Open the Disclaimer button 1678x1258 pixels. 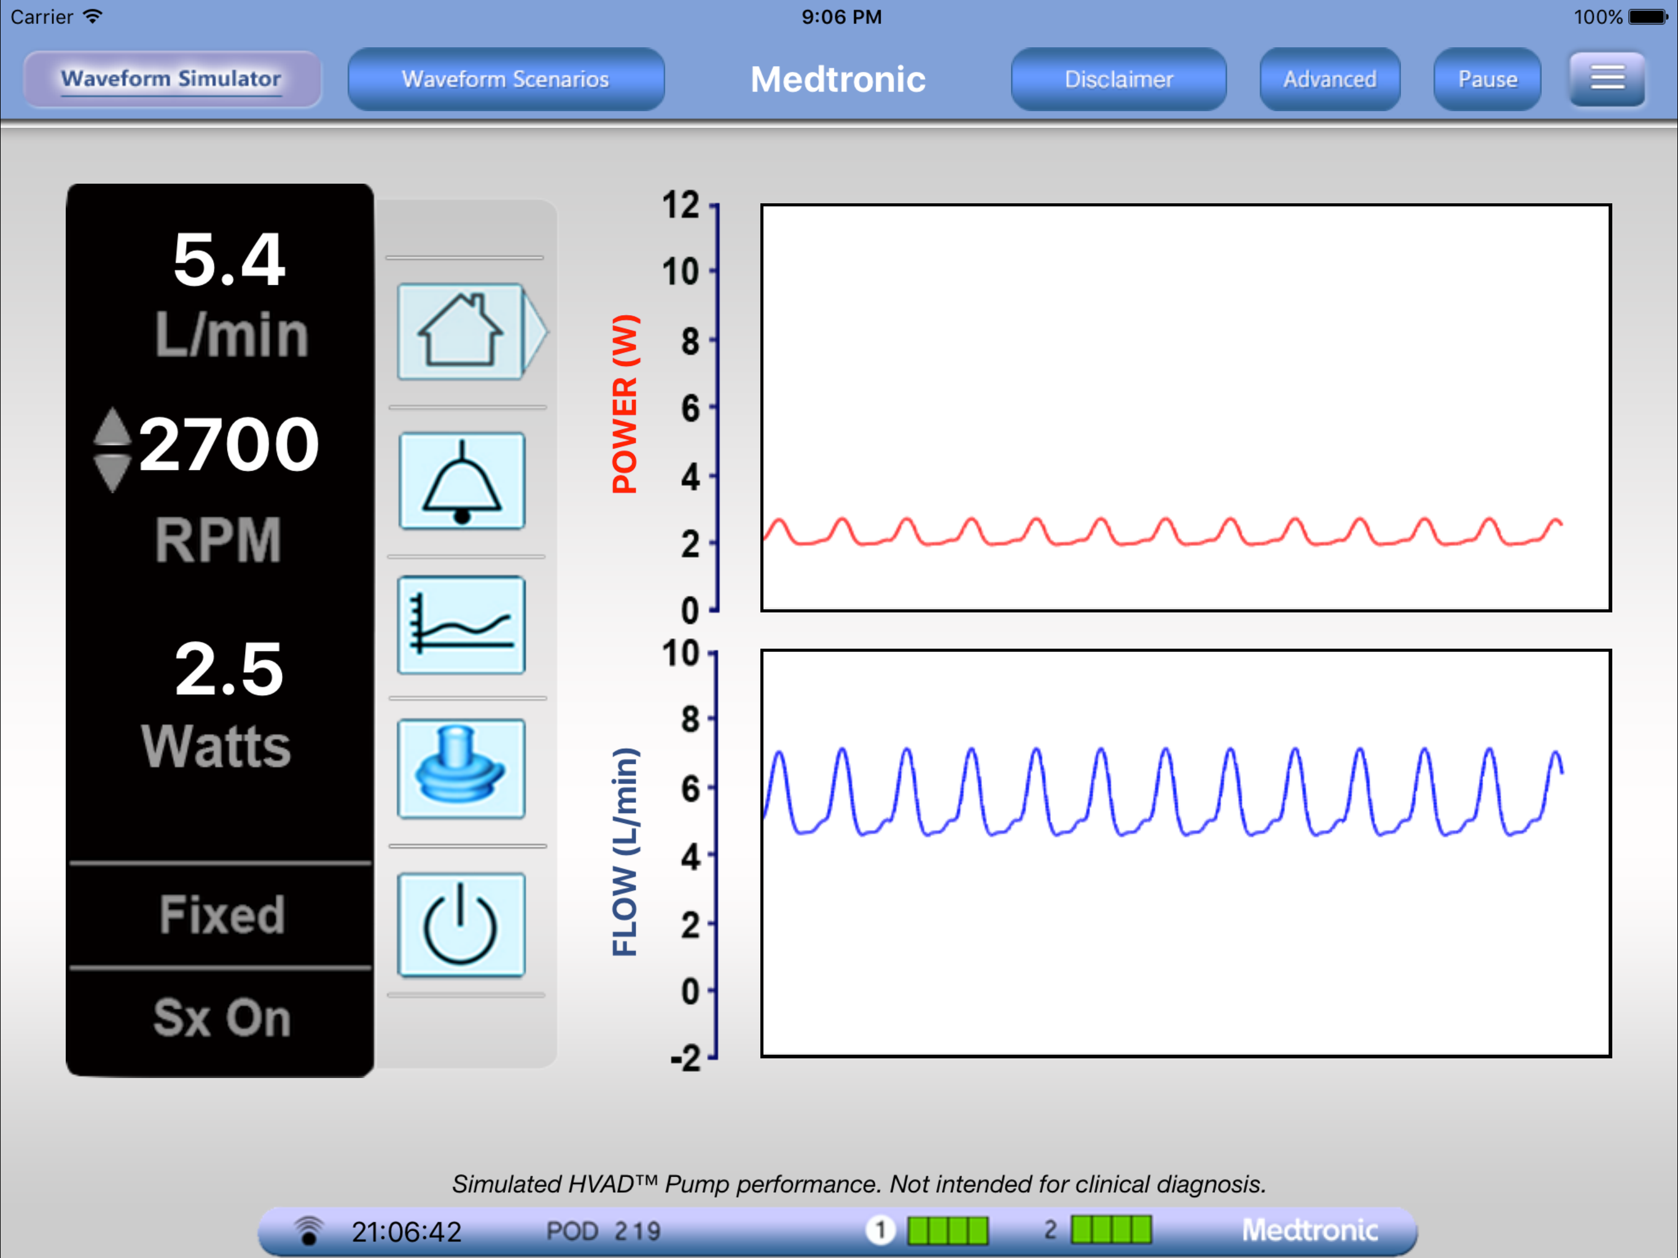click(1117, 79)
